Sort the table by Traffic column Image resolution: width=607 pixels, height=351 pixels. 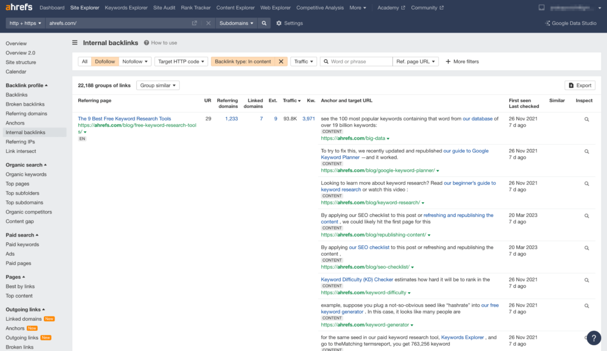pyautogui.click(x=292, y=100)
